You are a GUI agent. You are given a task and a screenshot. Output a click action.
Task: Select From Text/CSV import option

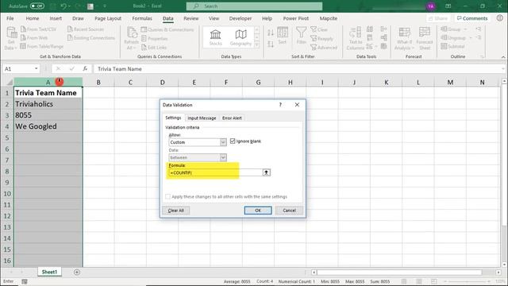[39, 29]
